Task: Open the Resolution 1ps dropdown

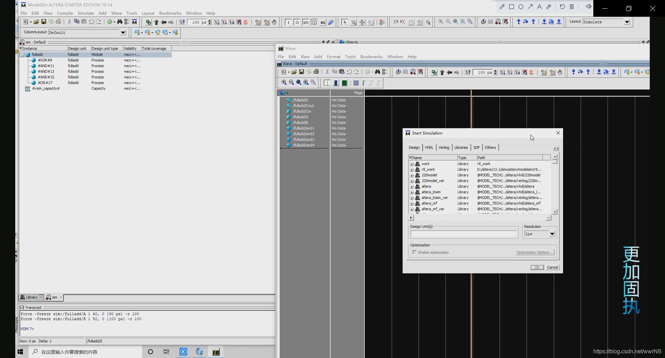Action: pos(552,234)
